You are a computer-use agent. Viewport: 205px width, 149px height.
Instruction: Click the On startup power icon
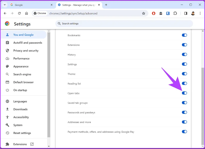pyautogui.click(x=7, y=90)
